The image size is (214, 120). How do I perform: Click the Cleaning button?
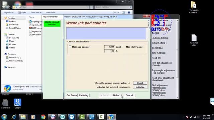(x=83, y=95)
